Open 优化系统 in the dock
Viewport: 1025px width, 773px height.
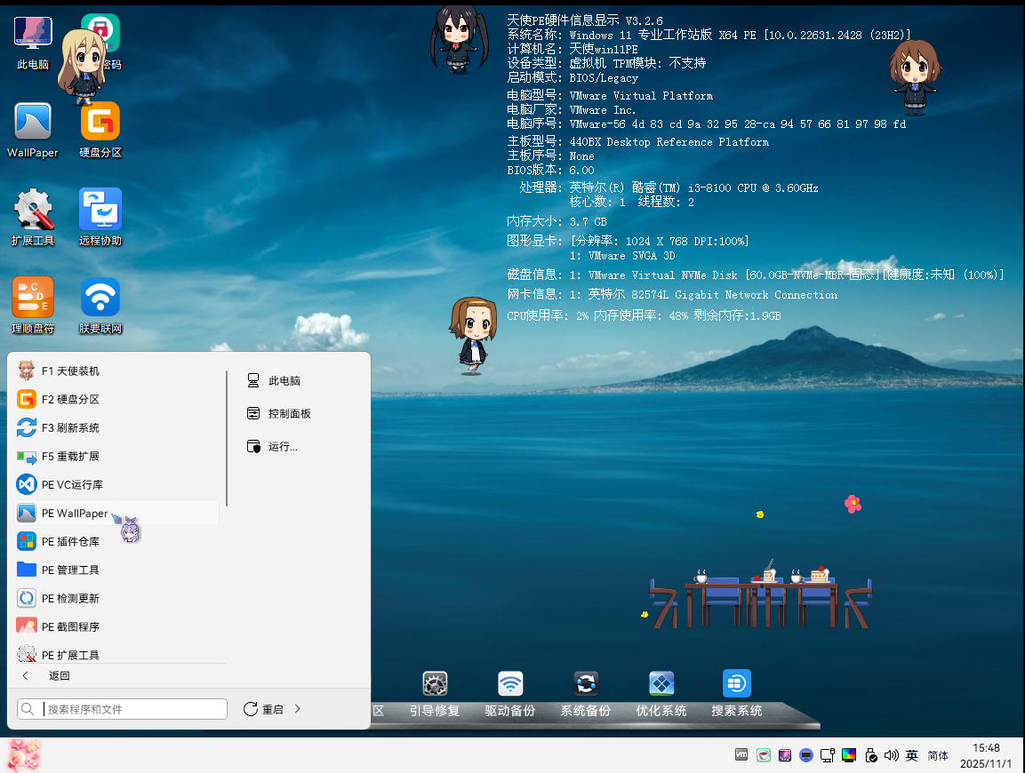point(661,684)
